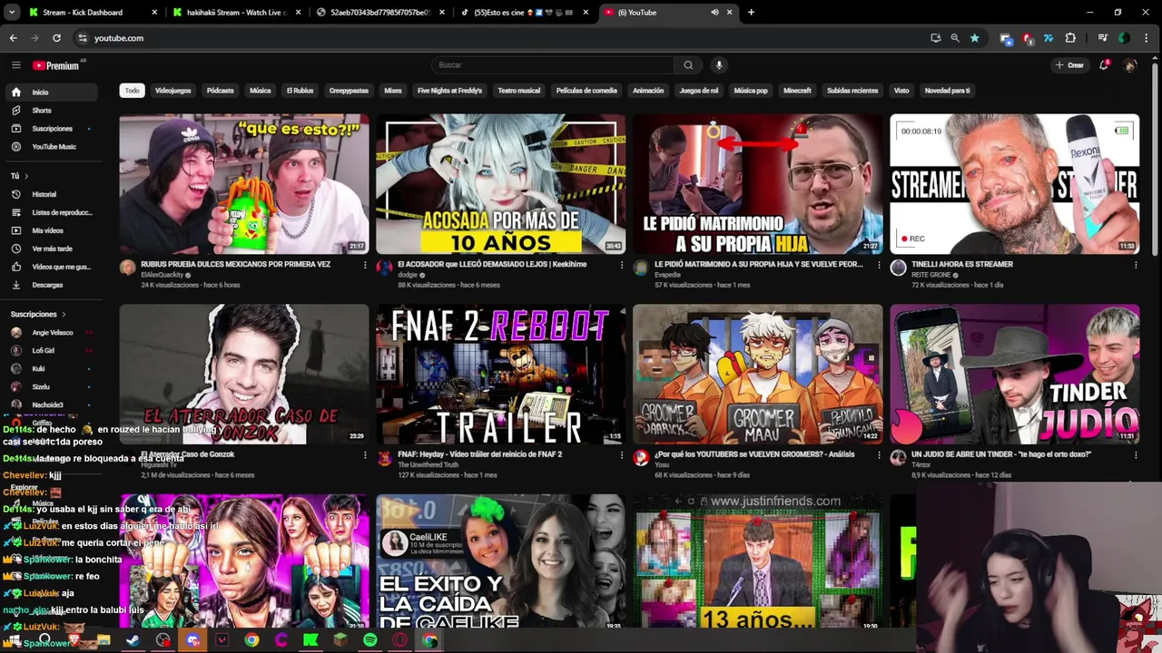Open the Chrome extensions puzzle icon

pos(1070,38)
